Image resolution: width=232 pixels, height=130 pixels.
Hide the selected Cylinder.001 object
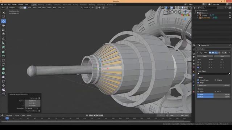(230, 18)
